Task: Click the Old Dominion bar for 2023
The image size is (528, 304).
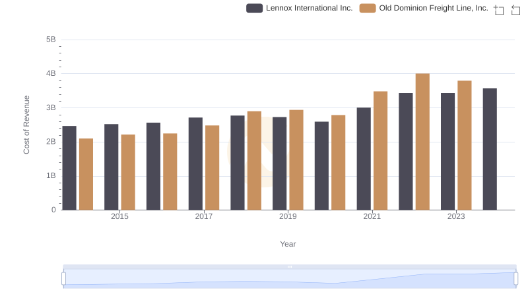Action: pyautogui.click(x=465, y=145)
